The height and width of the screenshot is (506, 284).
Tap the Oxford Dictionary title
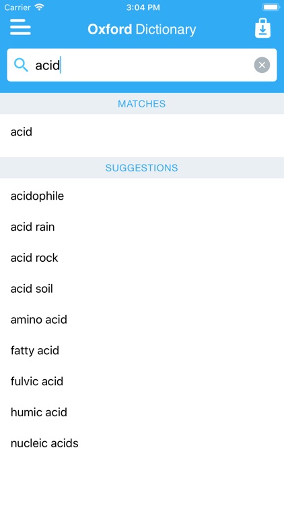tap(142, 30)
